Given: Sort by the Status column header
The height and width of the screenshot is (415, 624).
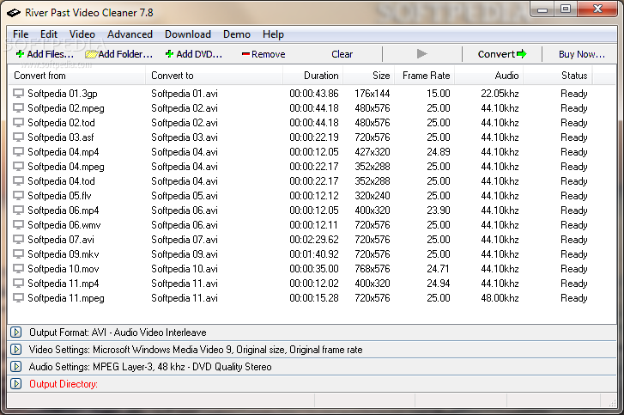Looking at the screenshot, I should coord(558,76).
